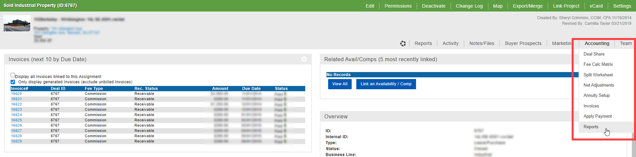Image resolution: width=636 pixels, height=157 pixels.
Task: Switch to the Buyer Prospects tab
Action: [x=523, y=43]
